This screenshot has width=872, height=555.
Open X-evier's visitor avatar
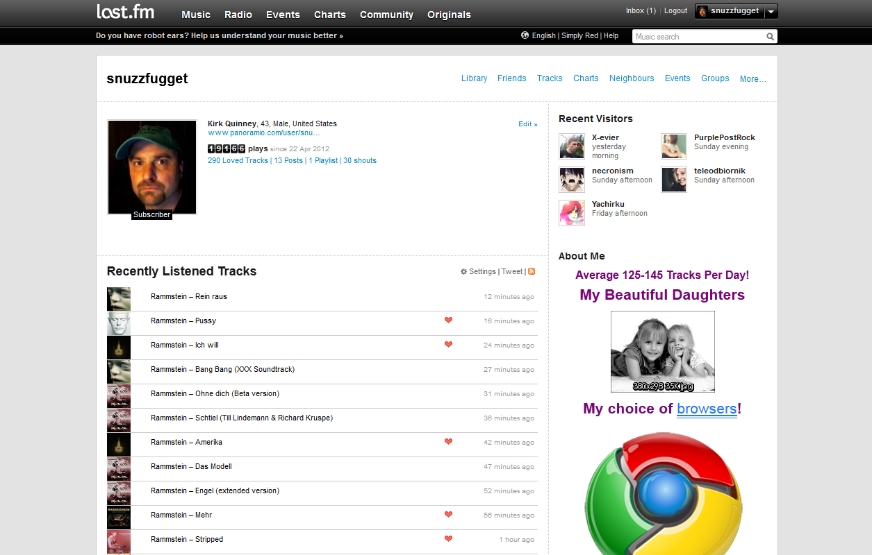572,146
